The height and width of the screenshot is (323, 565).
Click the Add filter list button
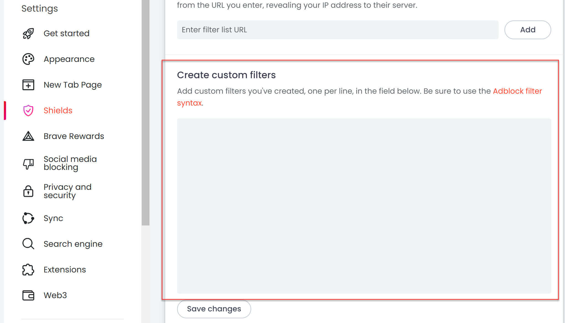click(528, 30)
